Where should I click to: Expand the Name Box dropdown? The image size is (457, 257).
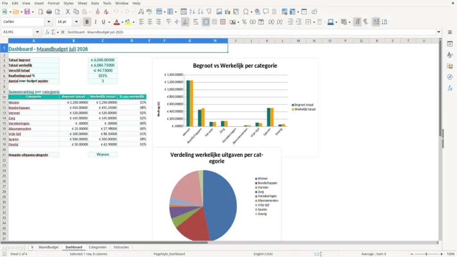click(37, 32)
